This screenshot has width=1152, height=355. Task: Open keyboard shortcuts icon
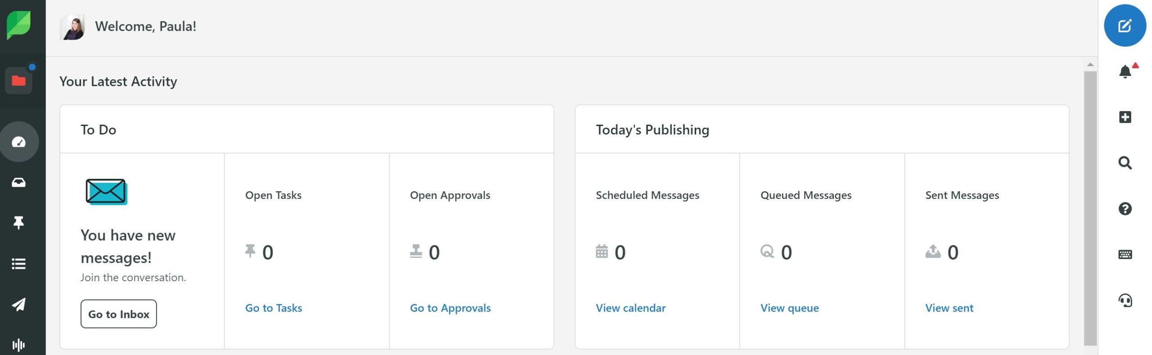click(1125, 255)
